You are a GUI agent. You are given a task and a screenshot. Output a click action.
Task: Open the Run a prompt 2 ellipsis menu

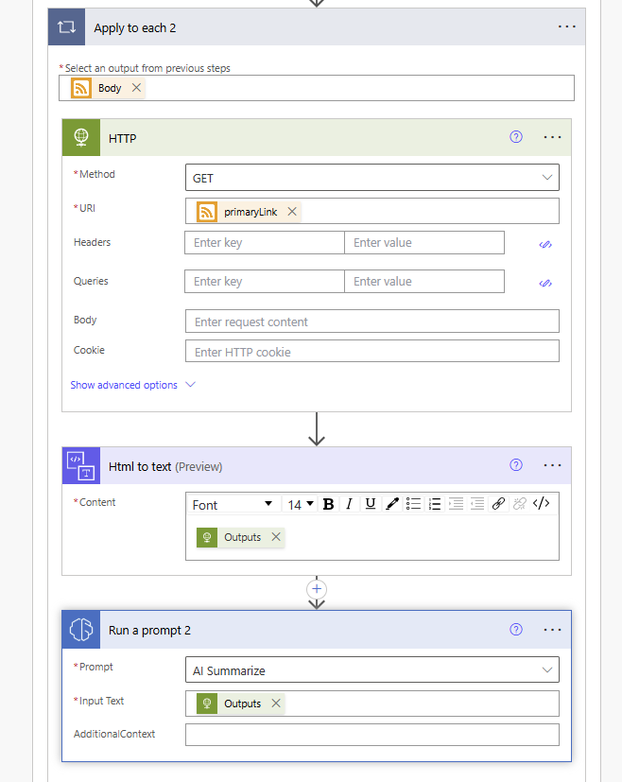pos(552,630)
